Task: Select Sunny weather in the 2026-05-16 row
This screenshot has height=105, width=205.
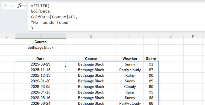Action: (x=130, y=98)
